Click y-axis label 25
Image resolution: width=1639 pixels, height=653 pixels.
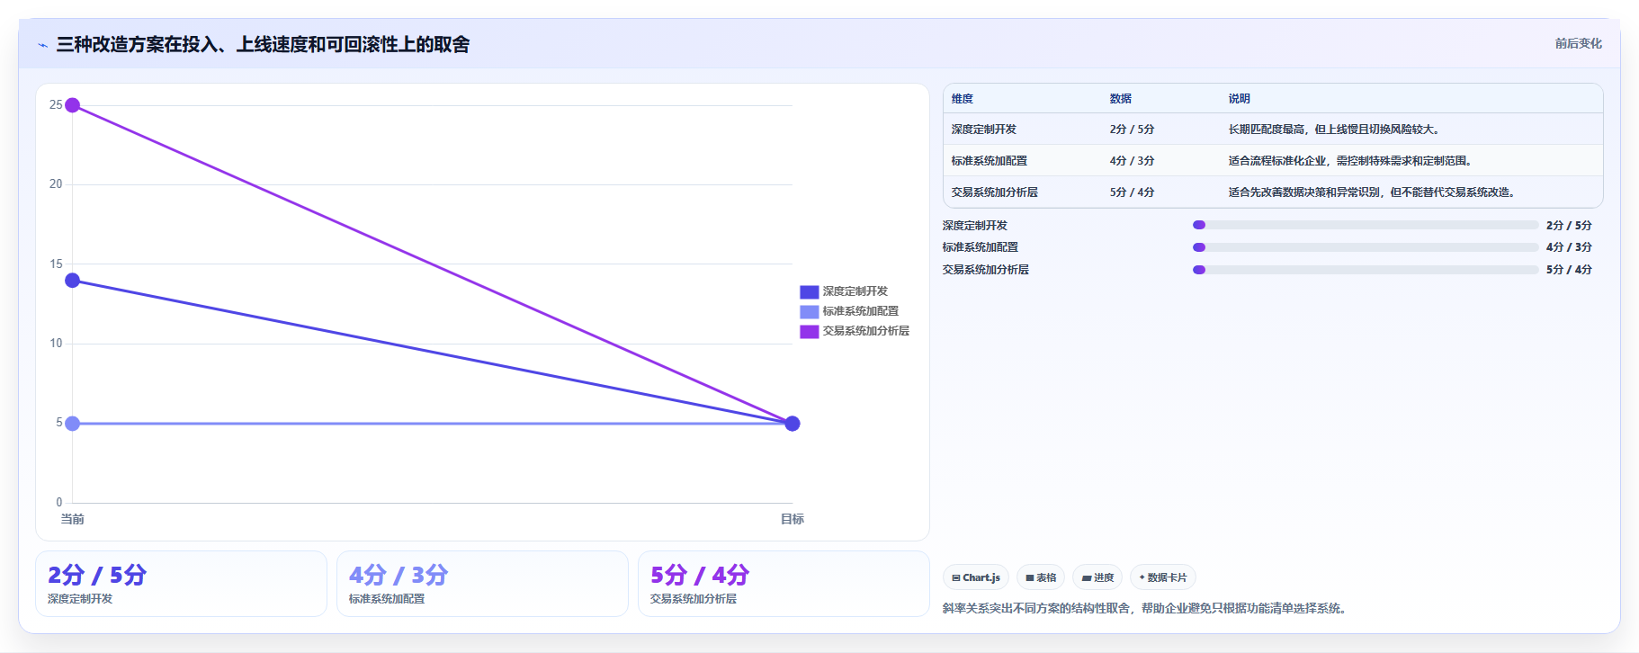(x=56, y=105)
